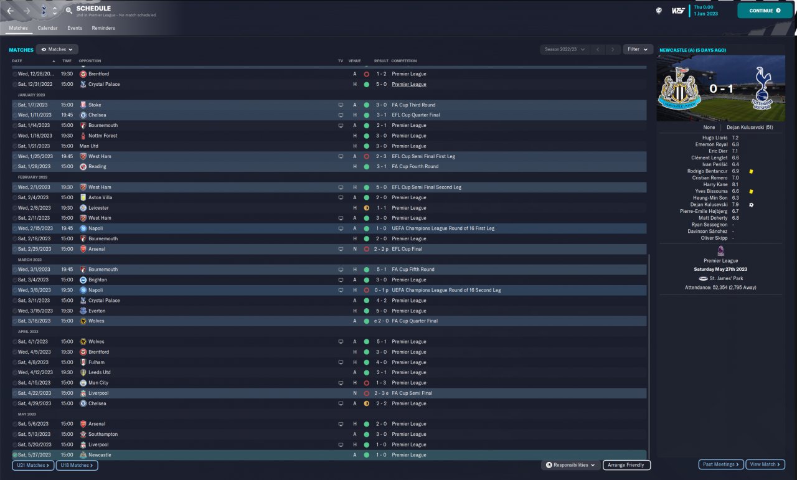Viewport: 797px width, 480px height.
Task: Click the Napoli badge on 2/15/2023
Action: pos(83,228)
